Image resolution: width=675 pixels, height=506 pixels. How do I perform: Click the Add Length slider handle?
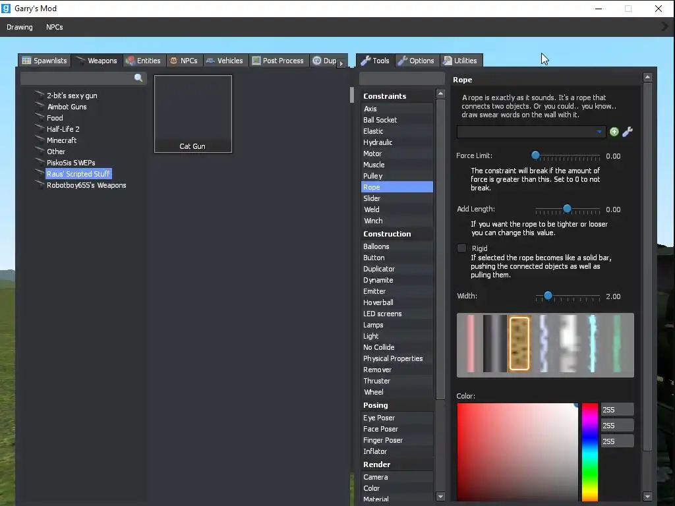pos(568,209)
